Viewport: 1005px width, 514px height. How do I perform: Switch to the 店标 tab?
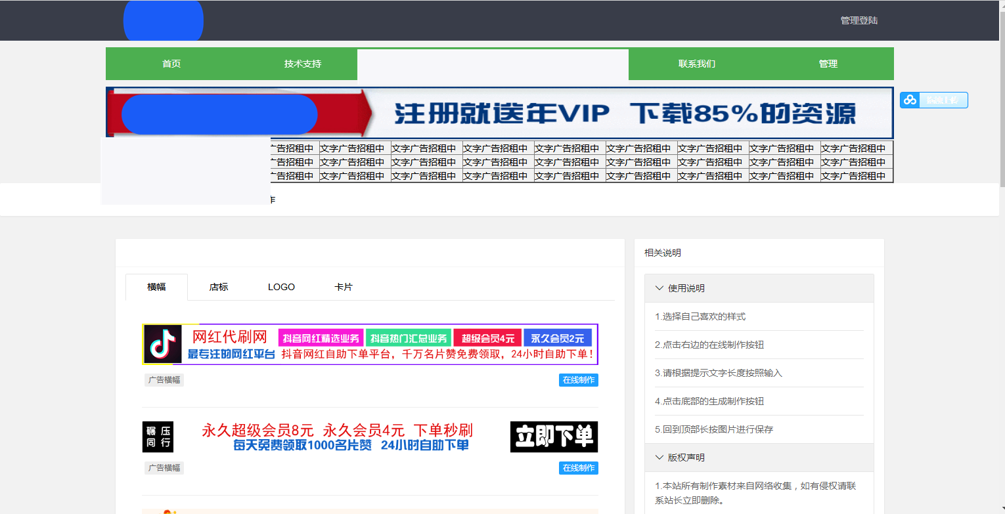pos(217,287)
